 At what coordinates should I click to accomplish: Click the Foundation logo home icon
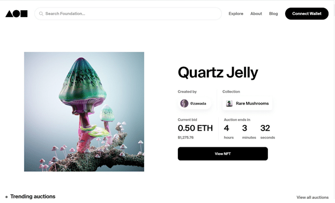coord(17,14)
